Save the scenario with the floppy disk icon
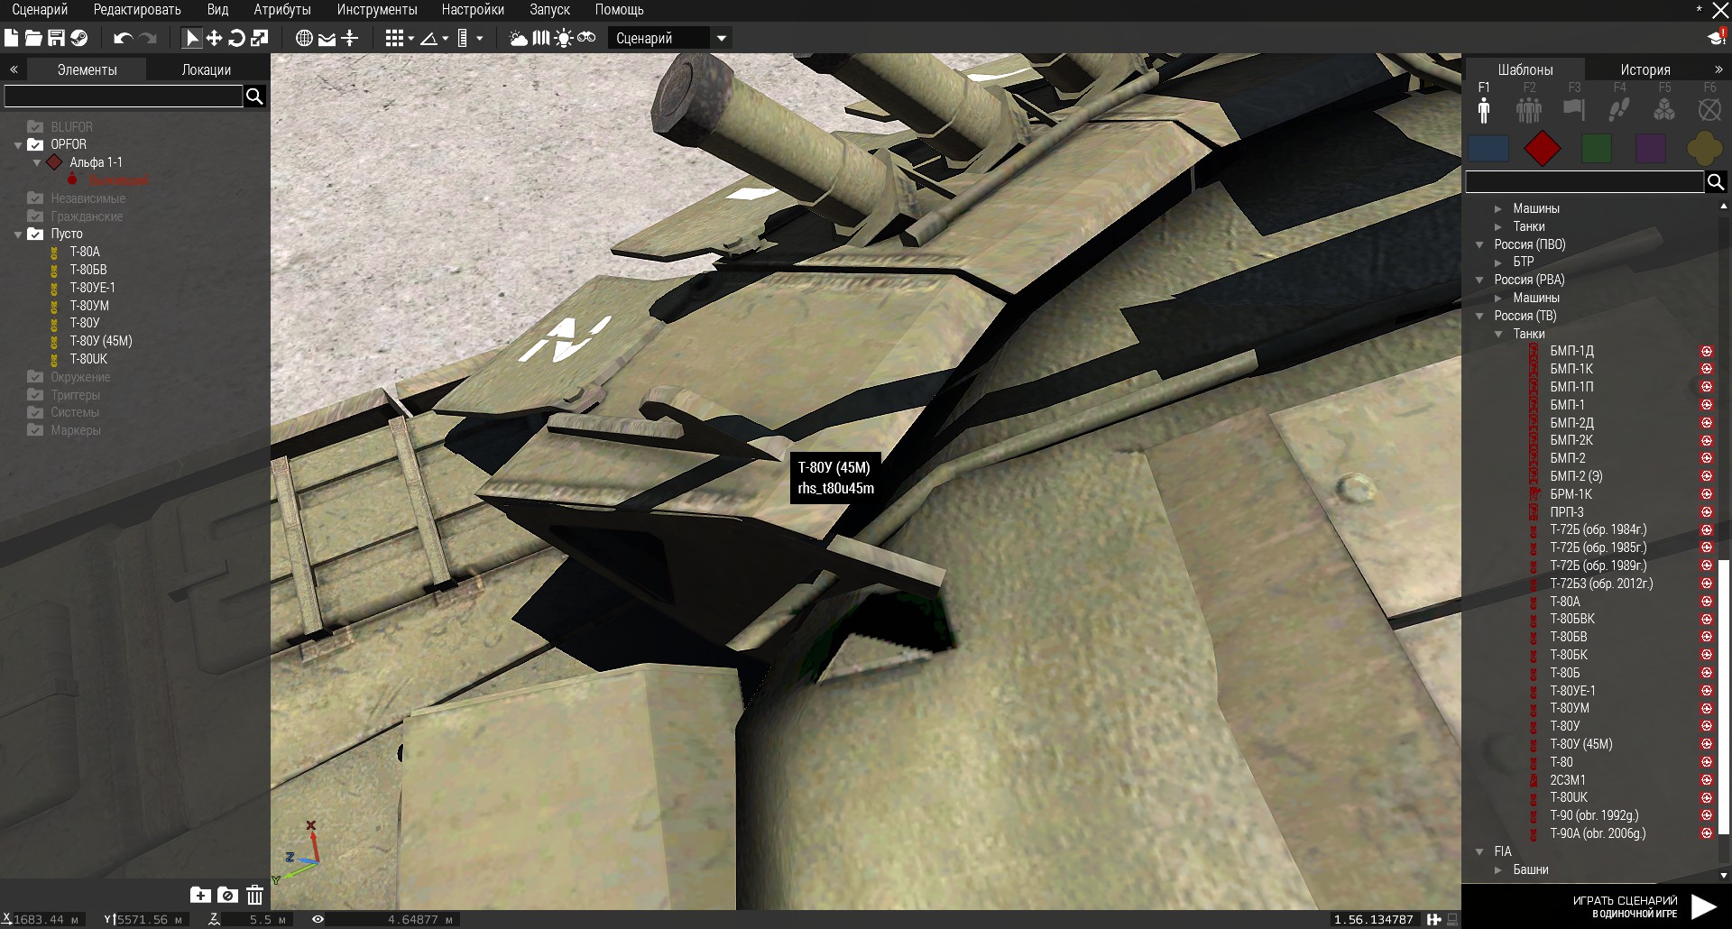 pyautogui.click(x=56, y=38)
